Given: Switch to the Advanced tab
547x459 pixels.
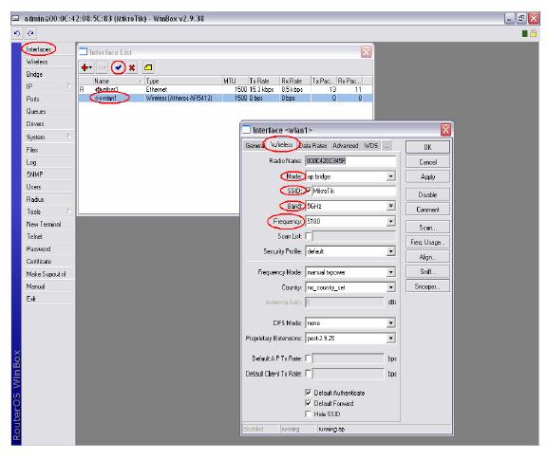Looking at the screenshot, I should pyautogui.click(x=346, y=145).
